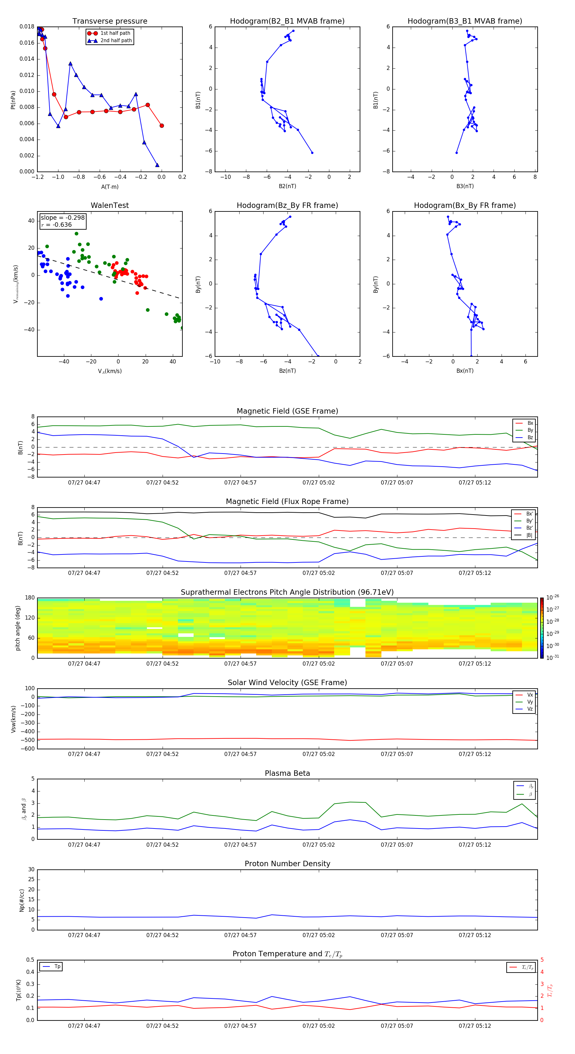Click 'Vx' legend entry in solar wind panel
The image size is (575, 1054).
point(525,695)
